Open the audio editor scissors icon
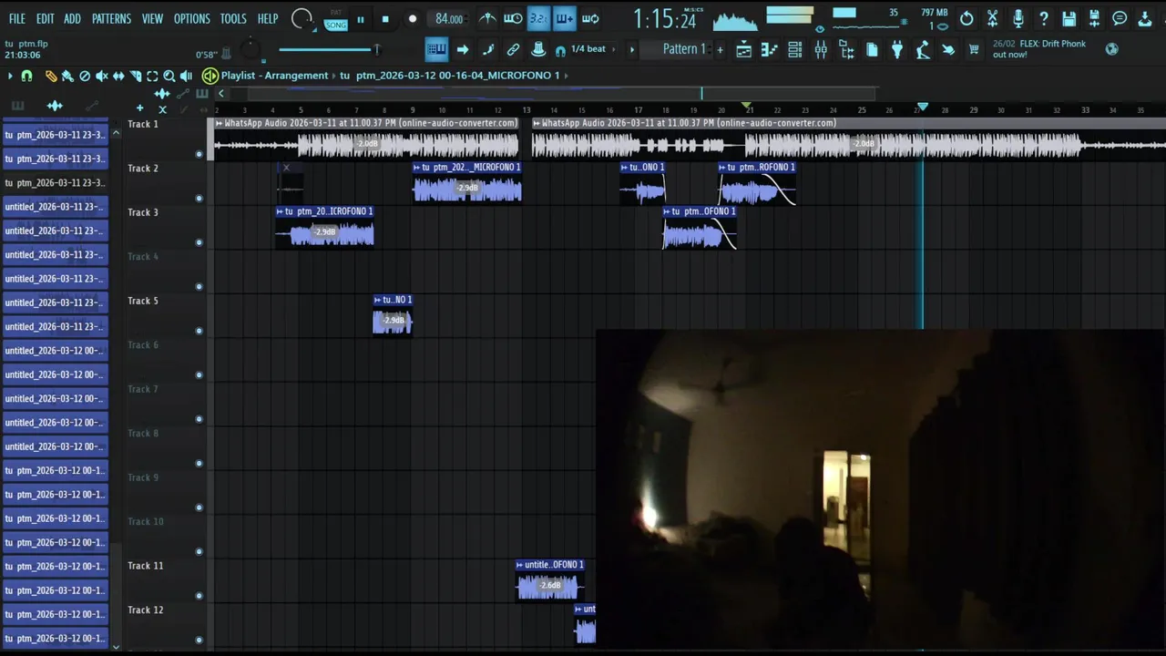Image resolution: width=1166 pixels, height=656 pixels. pos(992,18)
